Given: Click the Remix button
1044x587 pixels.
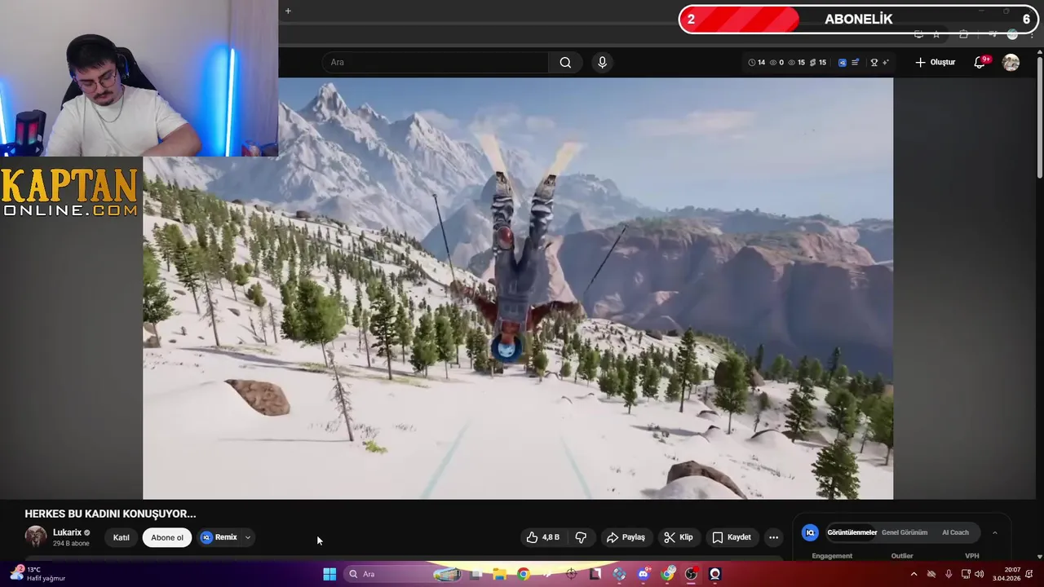Looking at the screenshot, I should 219,537.
